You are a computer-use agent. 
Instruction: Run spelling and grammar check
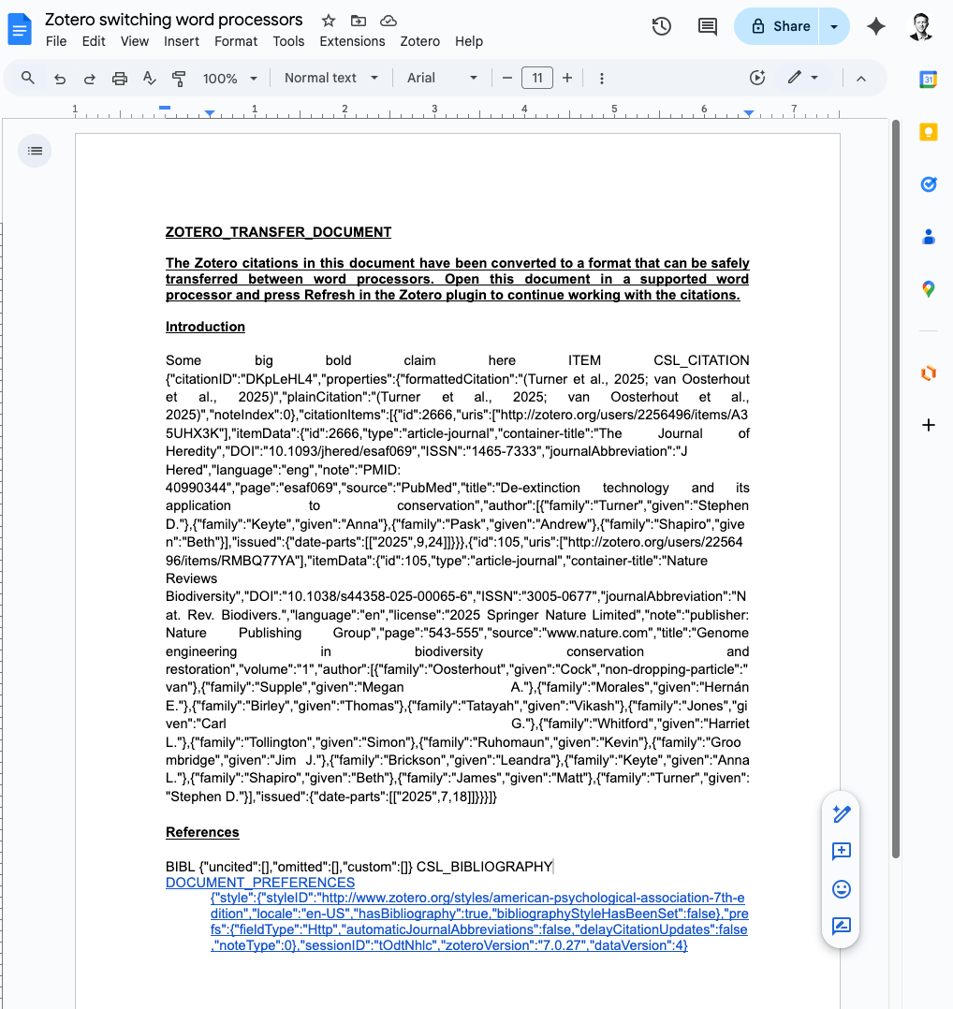pos(149,79)
